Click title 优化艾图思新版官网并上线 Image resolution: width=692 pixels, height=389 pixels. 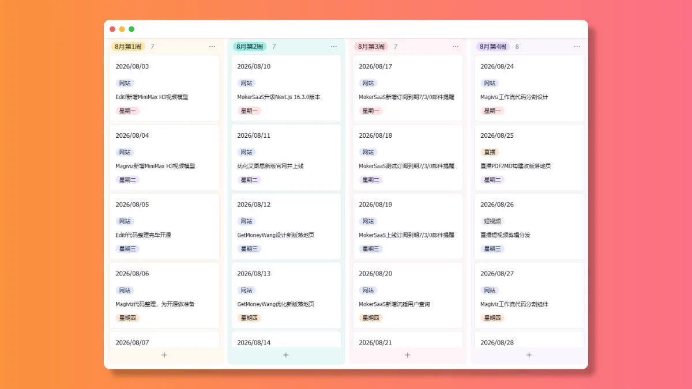[x=270, y=166]
